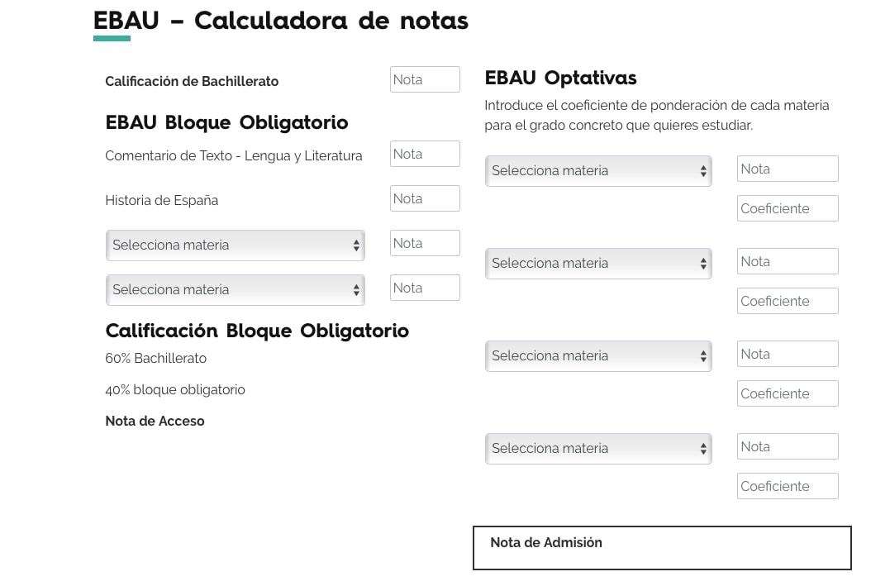The height and width of the screenshot is (586, 871).
Task: Click inside the Nota de Admisión result box
Action: (661, 547)
